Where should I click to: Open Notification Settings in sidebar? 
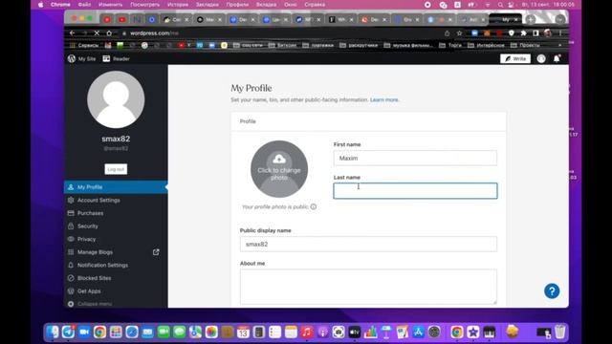click(116, 266)
